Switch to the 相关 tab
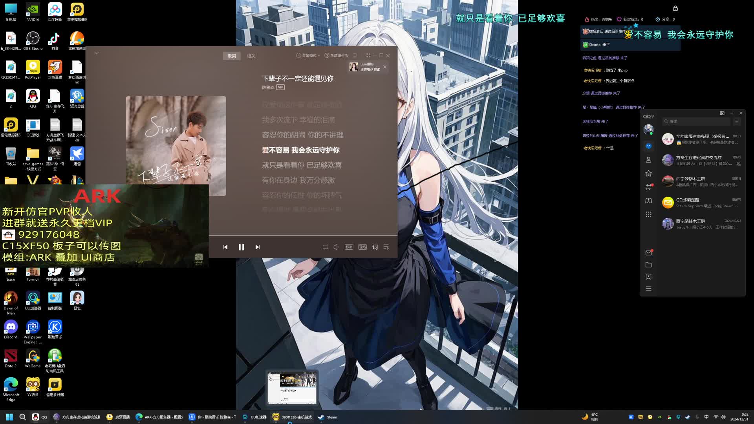The image size is (754, 424). tap(251, 56)
